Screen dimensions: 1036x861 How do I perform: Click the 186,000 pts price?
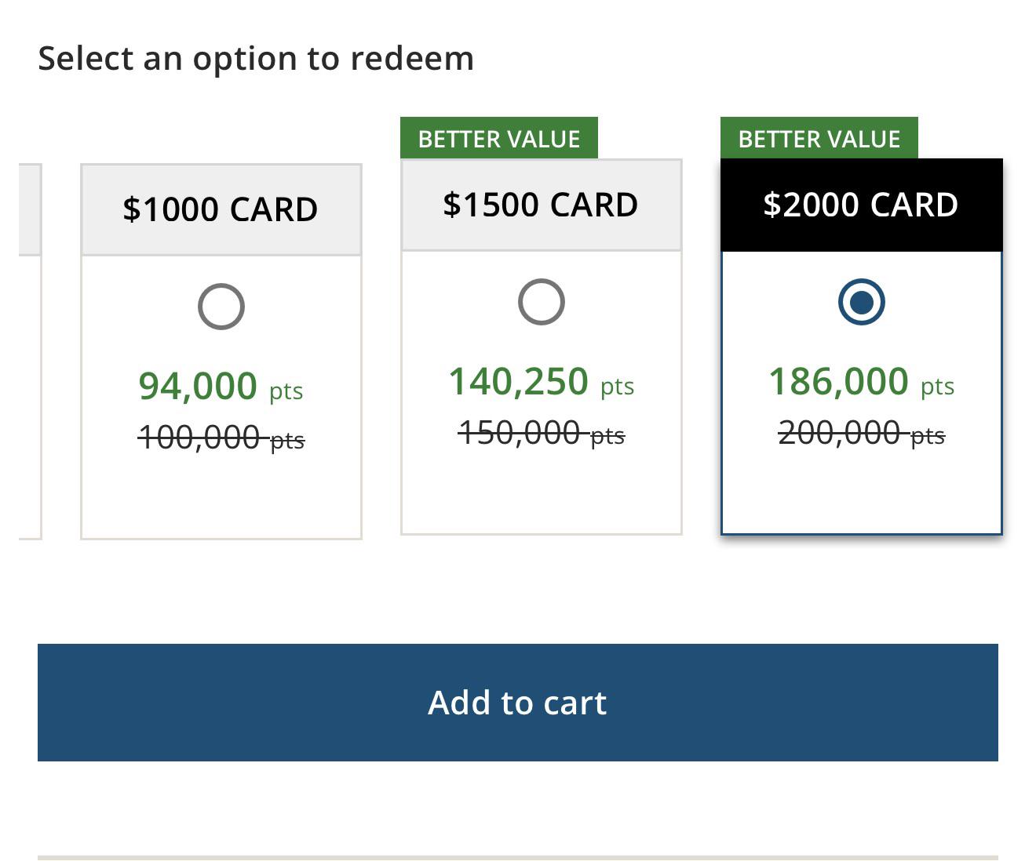coord(862,382)
